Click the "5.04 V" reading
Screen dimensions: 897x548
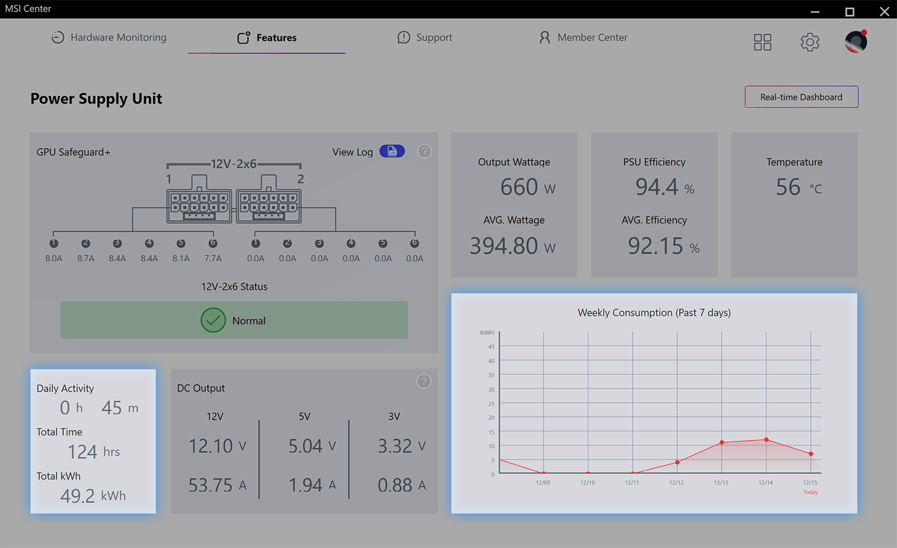[312, 446]
